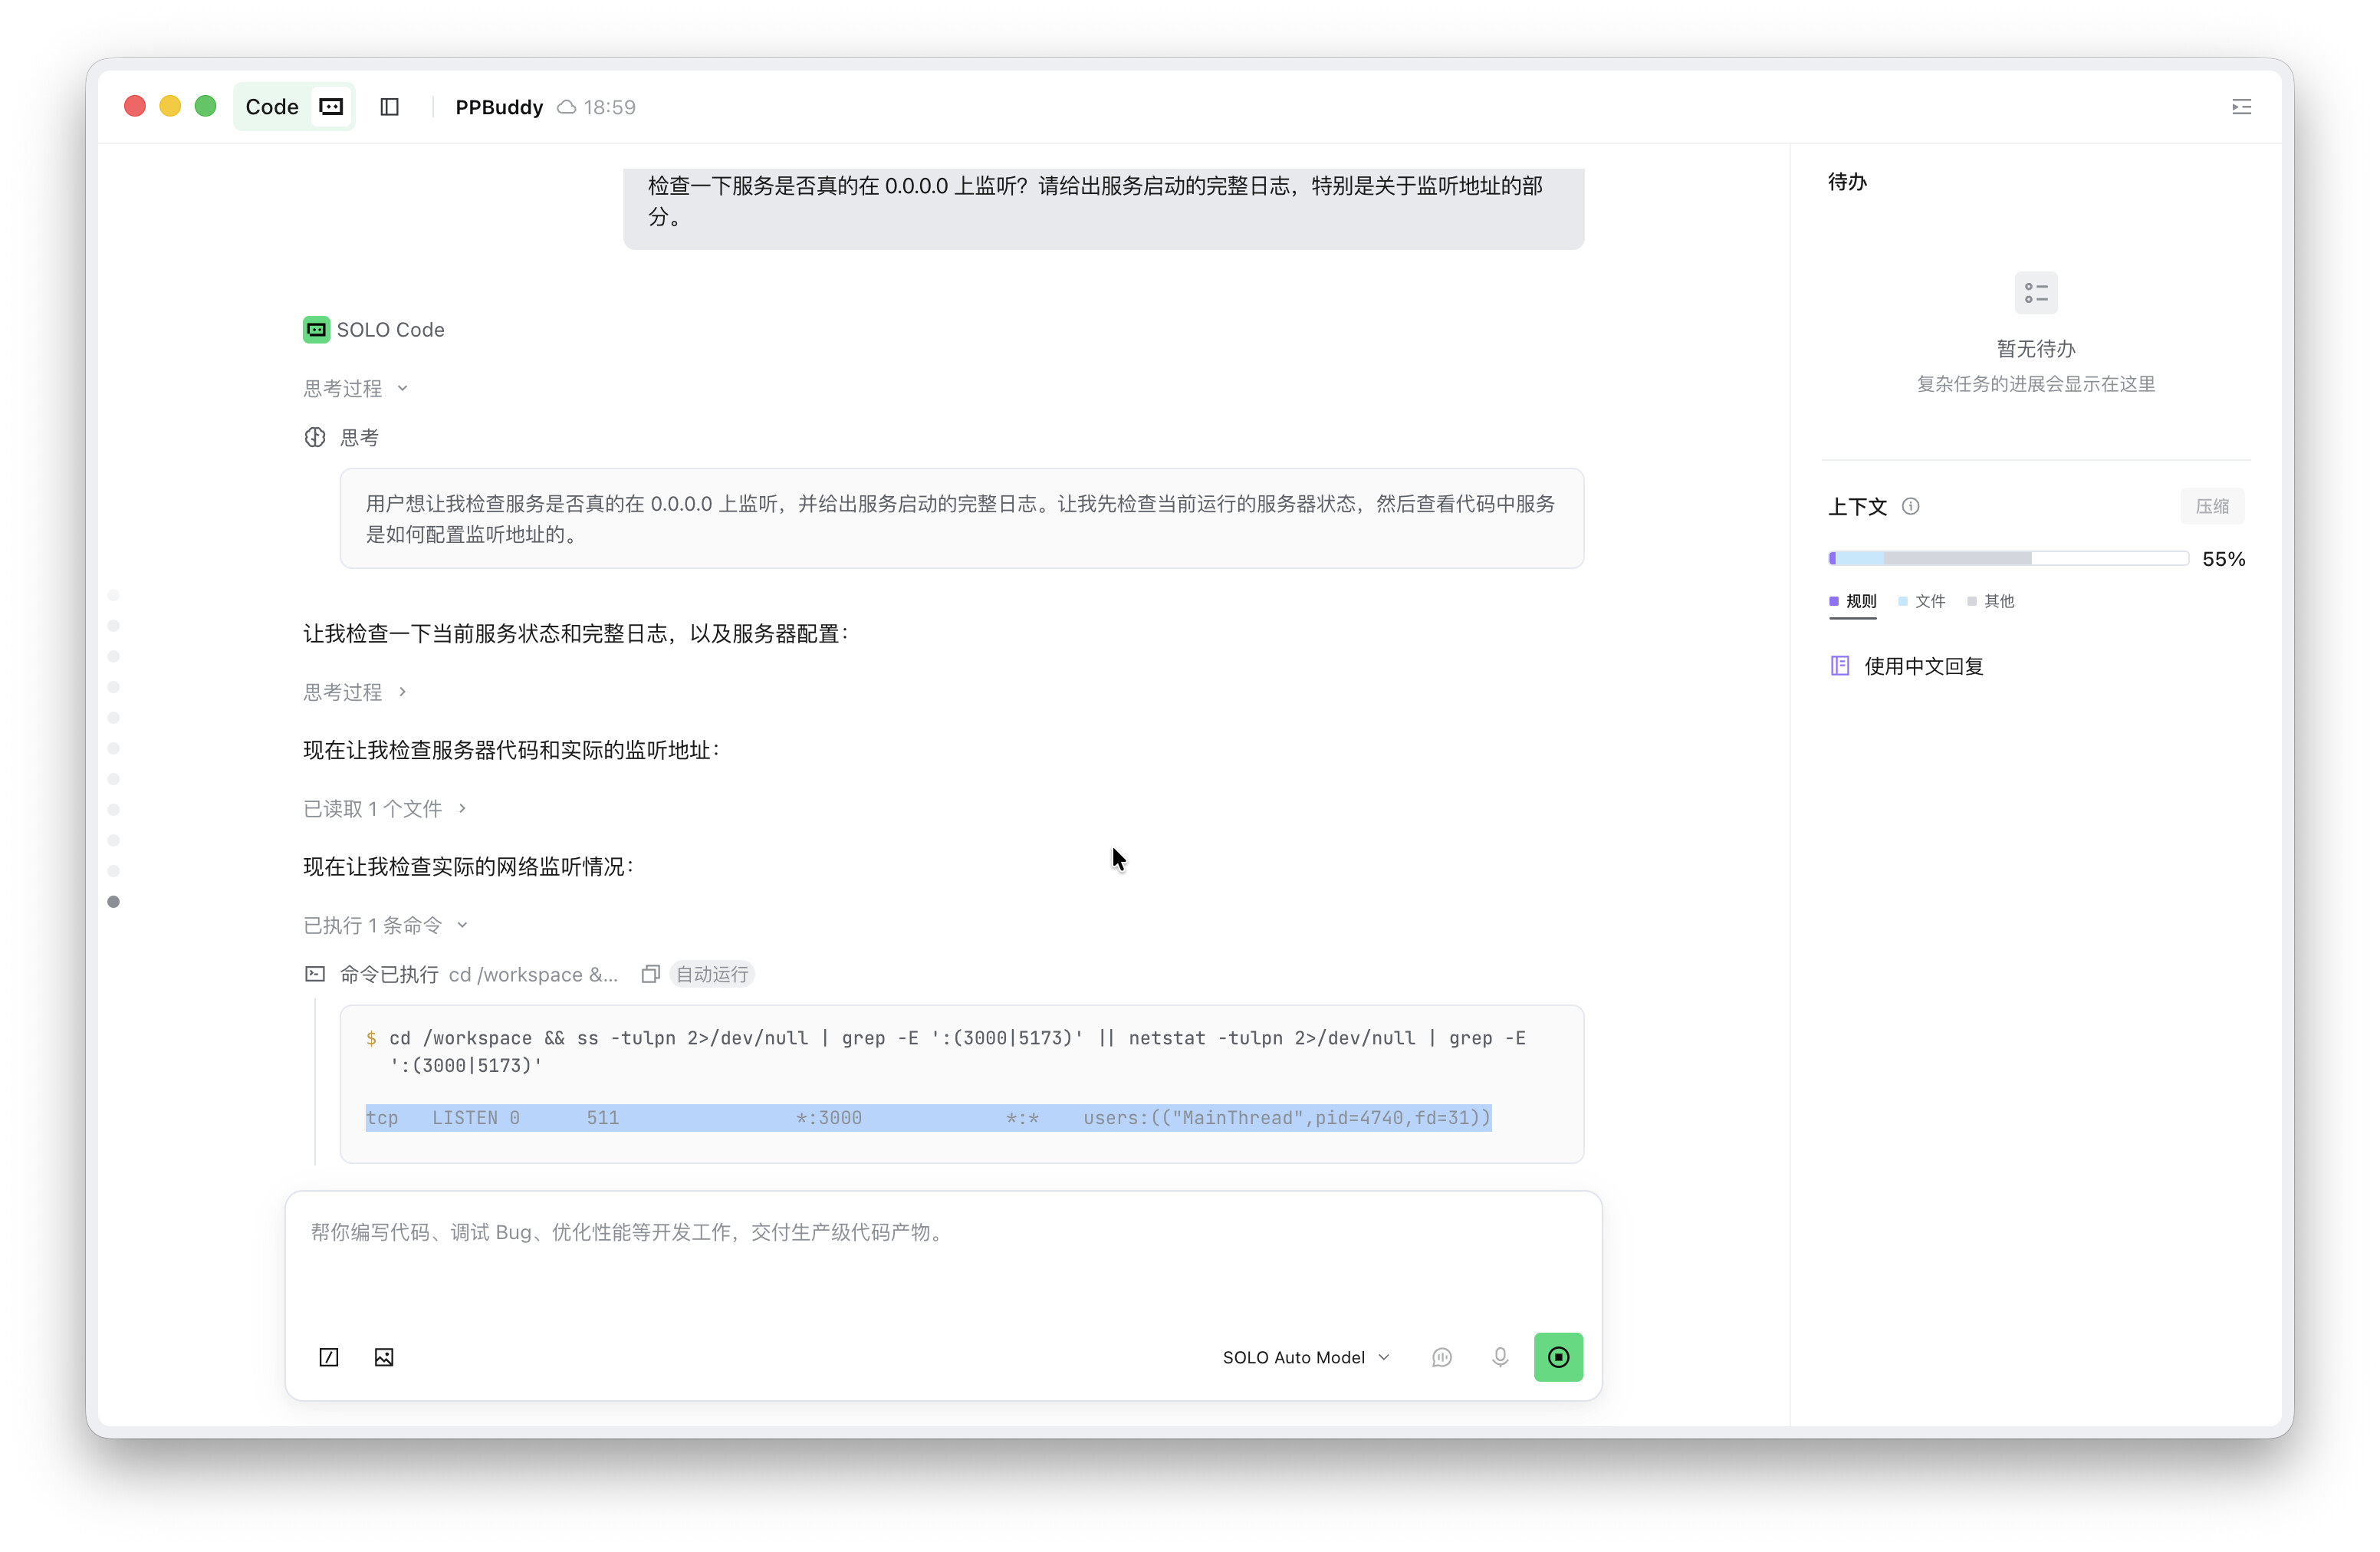
Task: Click the truncated 'cd /workspace &...' command label
Action: coord(533,974)
